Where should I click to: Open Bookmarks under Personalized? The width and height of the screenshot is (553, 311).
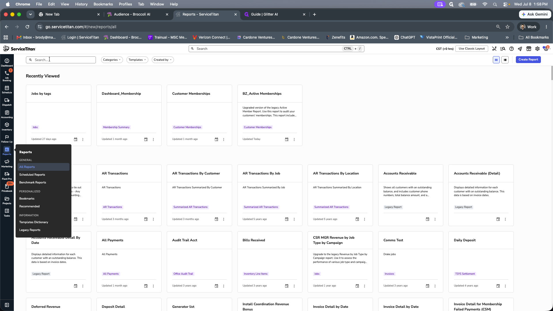[x=43, y=199]
